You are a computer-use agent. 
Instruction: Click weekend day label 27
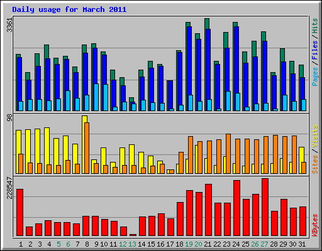(264, 244)
